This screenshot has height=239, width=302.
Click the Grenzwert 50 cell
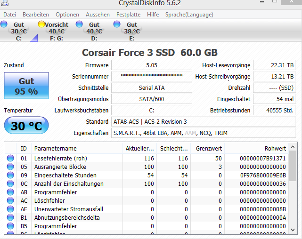pyautogui.click(x=219, y=158)
